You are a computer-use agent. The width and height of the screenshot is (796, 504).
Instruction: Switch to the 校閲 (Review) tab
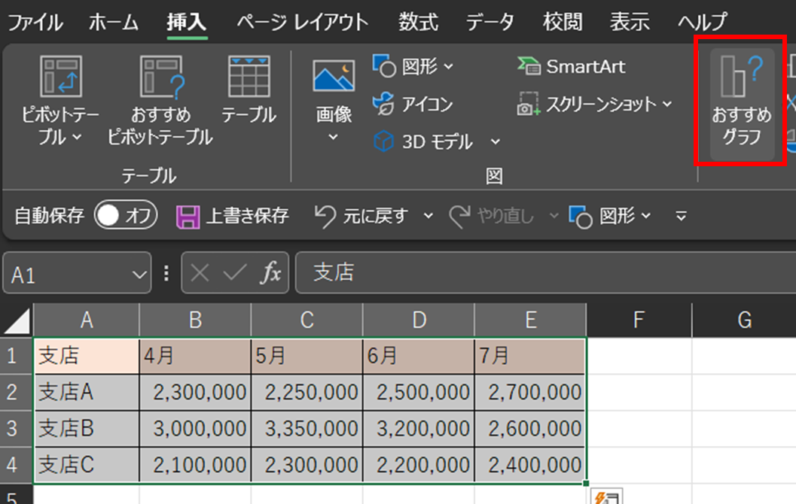click(563, 23)
